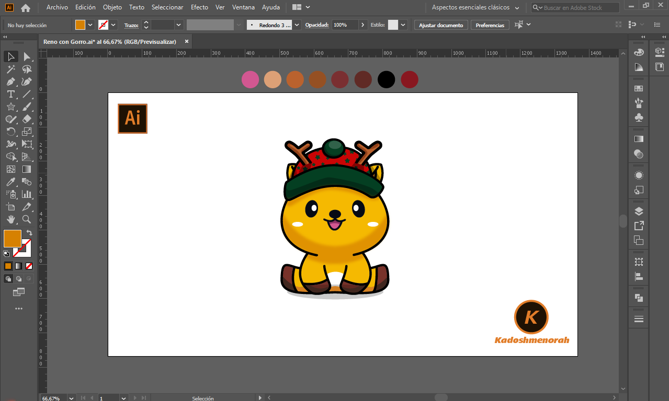This screenshot has width=669, height=401.
Task: Click the Ajustar documento button
Action: 441,25
